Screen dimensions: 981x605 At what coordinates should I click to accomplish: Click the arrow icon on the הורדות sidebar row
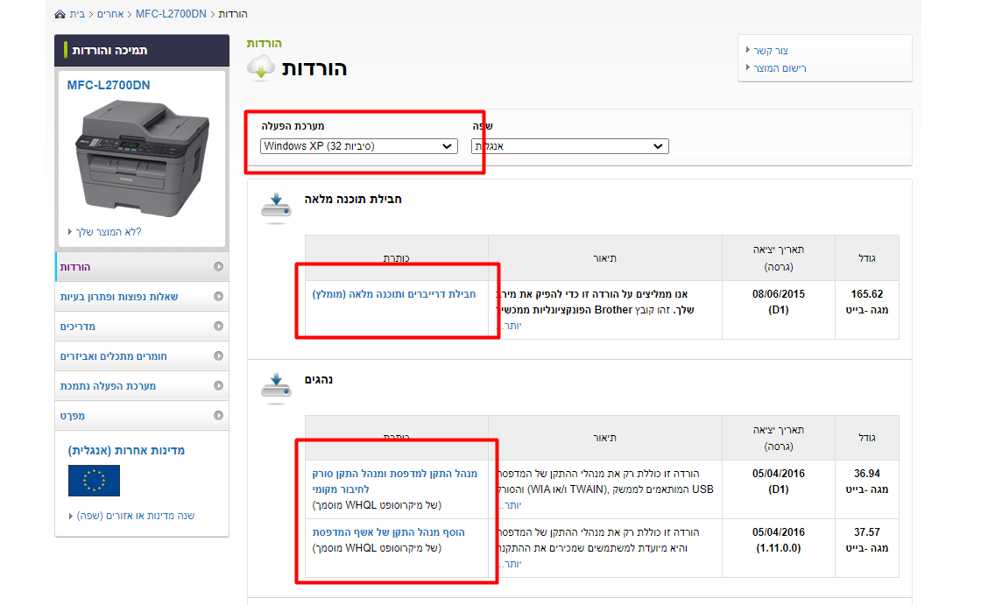point(218,266)
